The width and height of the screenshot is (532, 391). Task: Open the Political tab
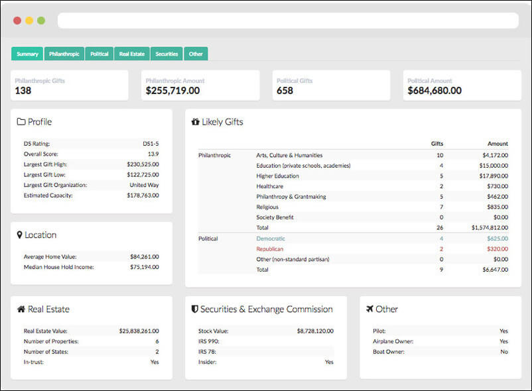coord(99,54)
